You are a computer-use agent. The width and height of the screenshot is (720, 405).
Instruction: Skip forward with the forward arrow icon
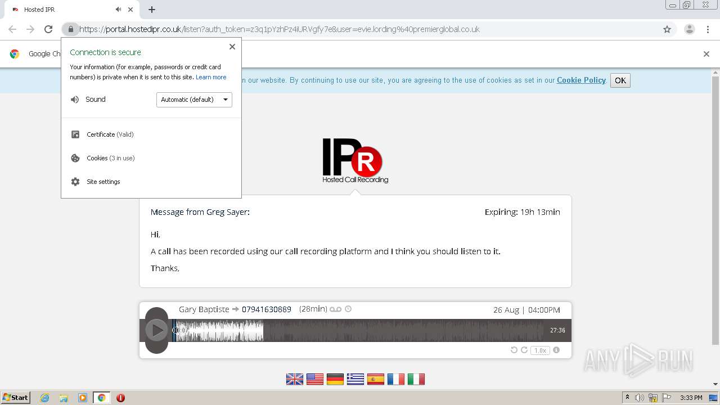524,350
